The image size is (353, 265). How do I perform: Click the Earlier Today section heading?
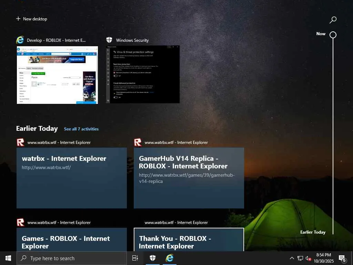[x=37, y=128]
